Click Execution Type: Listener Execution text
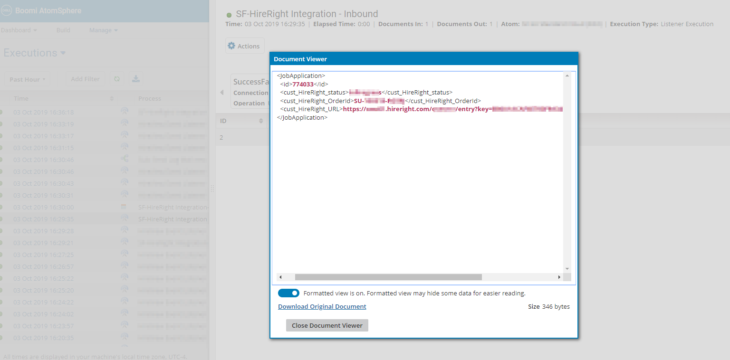This screenshot has height=360, width=730. [x=662, y=24]
